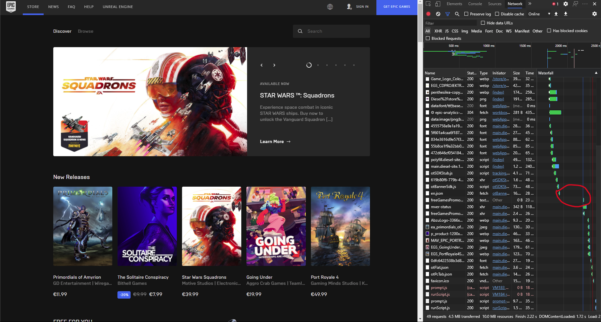This screenshot has height=322, width=601.
Task: Open FAQ in top navigation
Action: point(71,7)
